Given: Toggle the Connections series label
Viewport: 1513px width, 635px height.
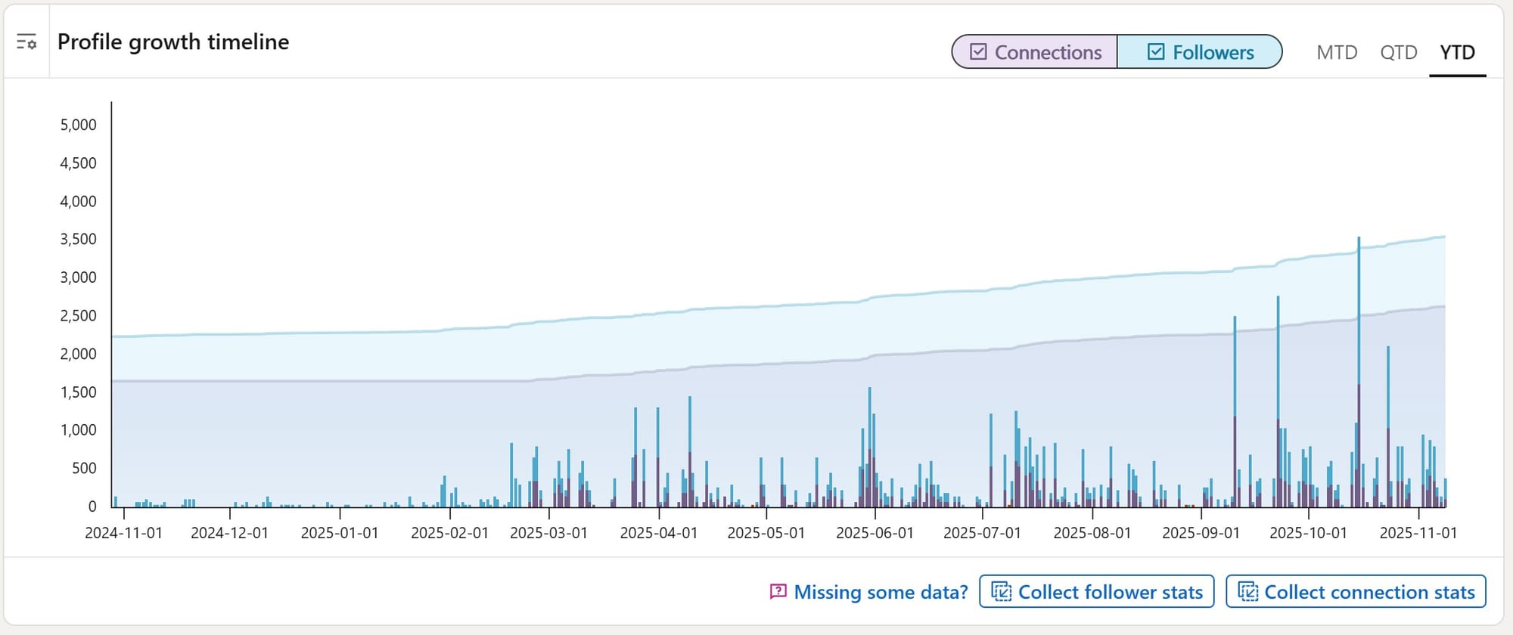Looking at the screenshot, I should pyautogui.click(x=1048, y=52).
